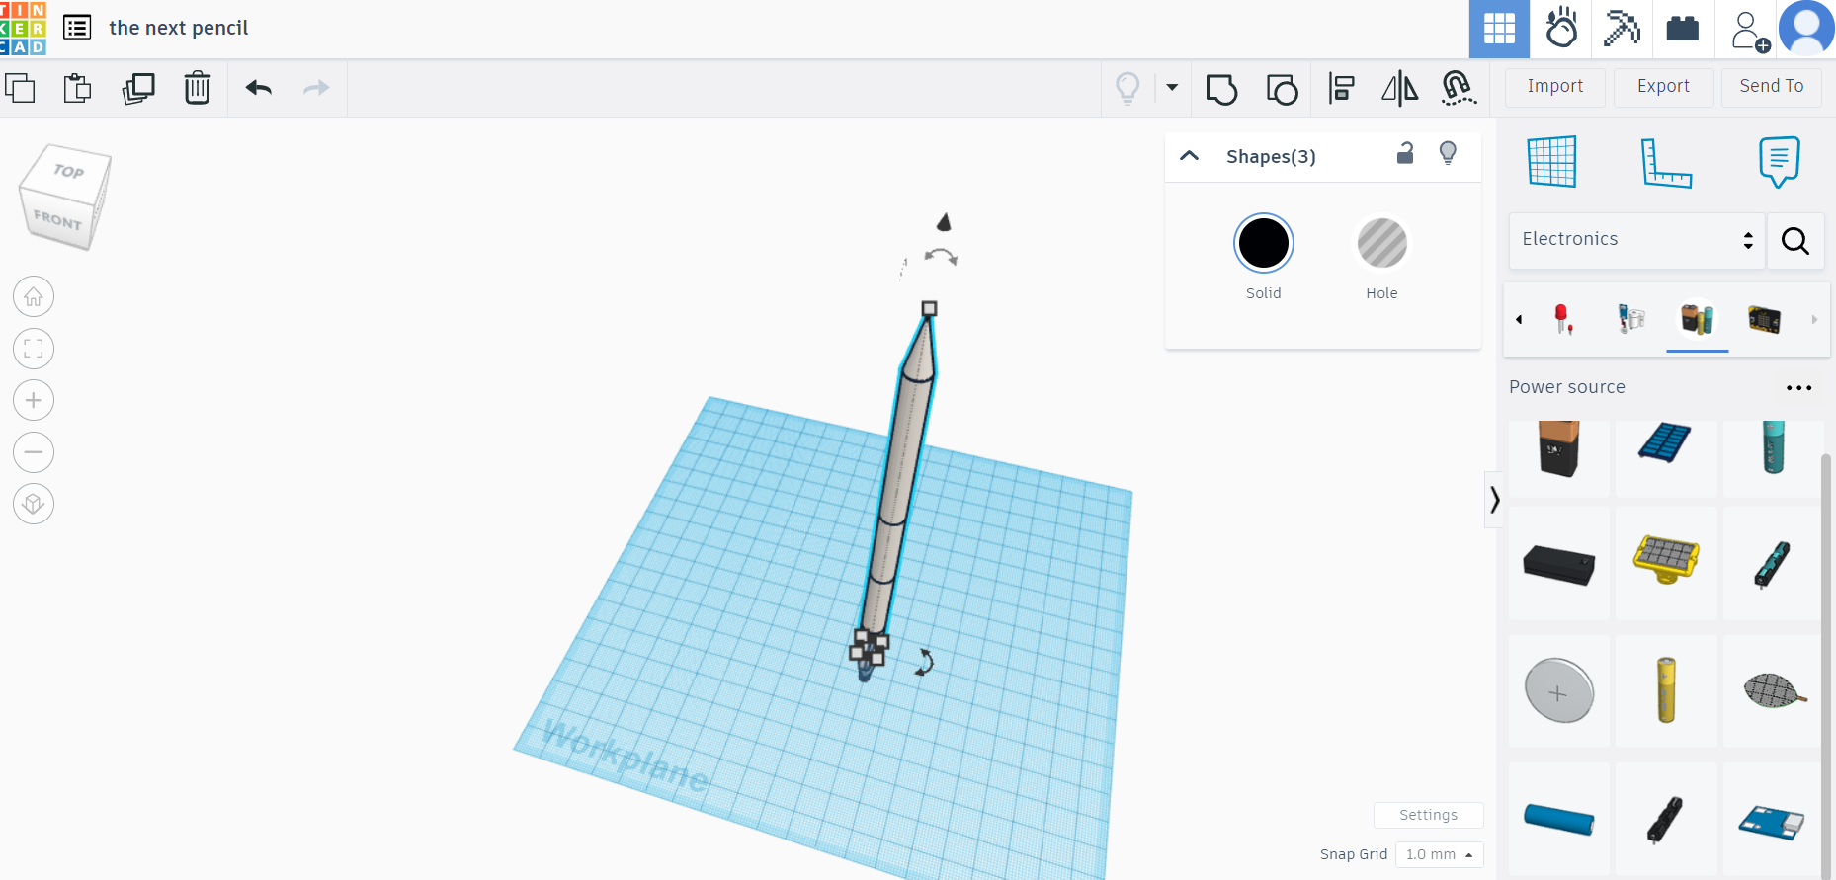1836x880 pixels.
Task: Switch to Blocks pickaxe mode
Action: coord(1622,29)
